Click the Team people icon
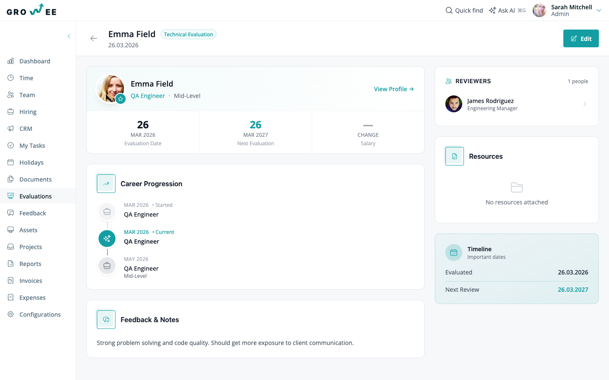609x380 pixels. 11,95
